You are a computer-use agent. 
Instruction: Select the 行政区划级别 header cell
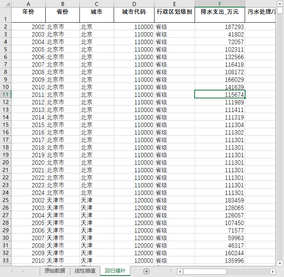(174, 15)
